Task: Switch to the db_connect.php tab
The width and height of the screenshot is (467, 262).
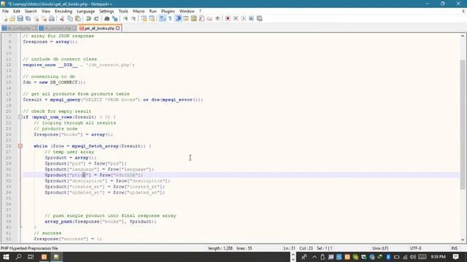Action: [58, 28]
